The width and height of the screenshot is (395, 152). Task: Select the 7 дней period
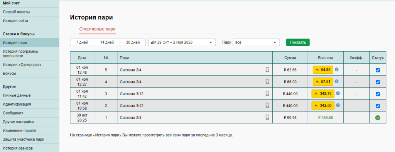[82, 42]
